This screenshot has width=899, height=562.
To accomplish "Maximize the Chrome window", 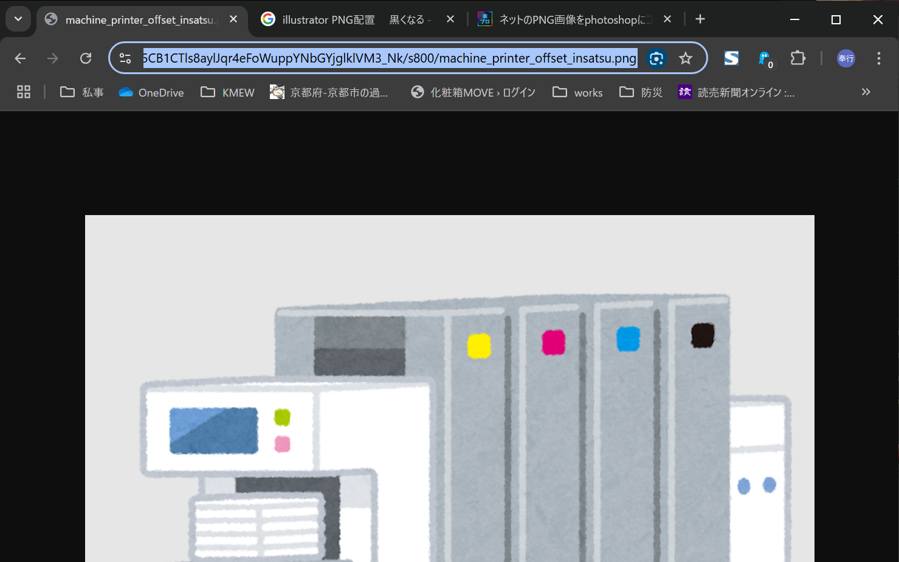I will [x=836, y=19].
